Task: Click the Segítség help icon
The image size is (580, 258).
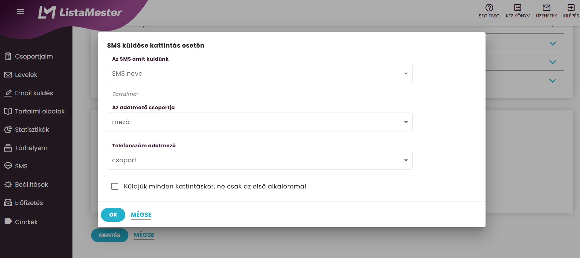Action: tap(489, 8)
